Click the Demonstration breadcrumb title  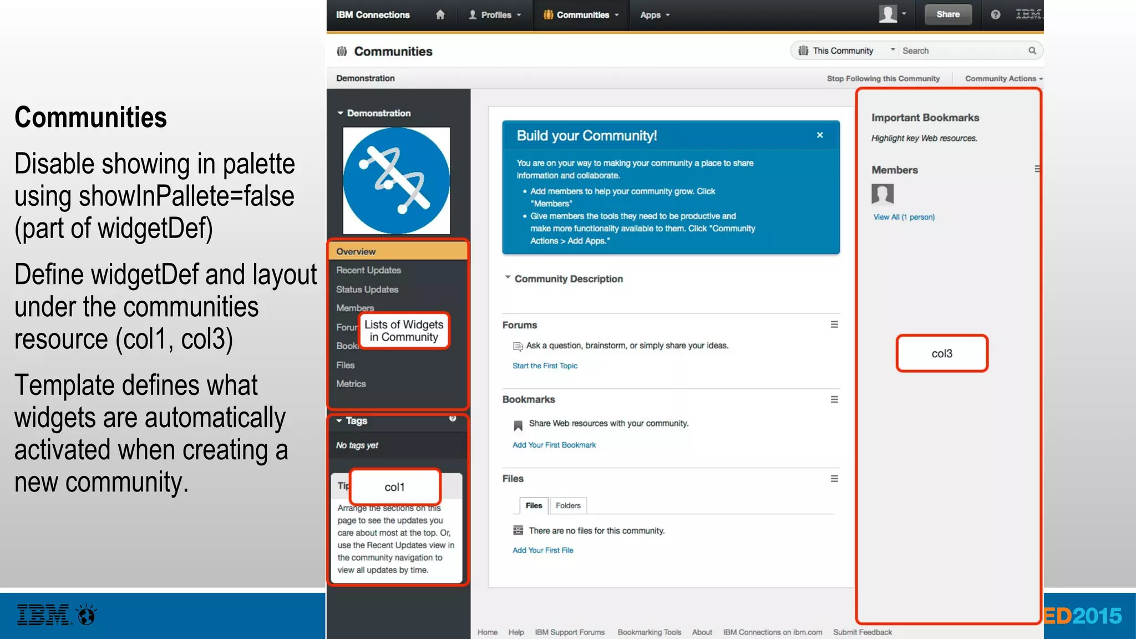click(366, 78)
